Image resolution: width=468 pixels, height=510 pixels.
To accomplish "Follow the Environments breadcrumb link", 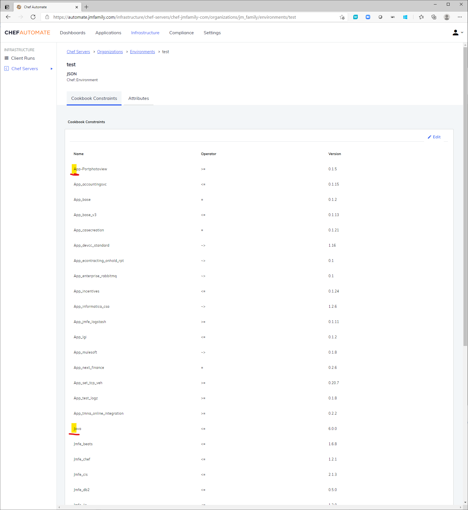I will tap(142, 52).
